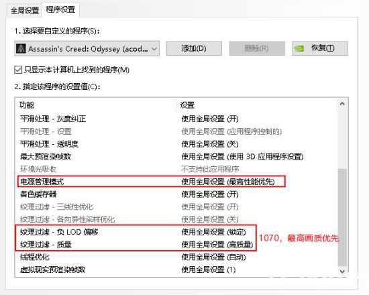Select the 电源管理模式 row

[176, 182]
